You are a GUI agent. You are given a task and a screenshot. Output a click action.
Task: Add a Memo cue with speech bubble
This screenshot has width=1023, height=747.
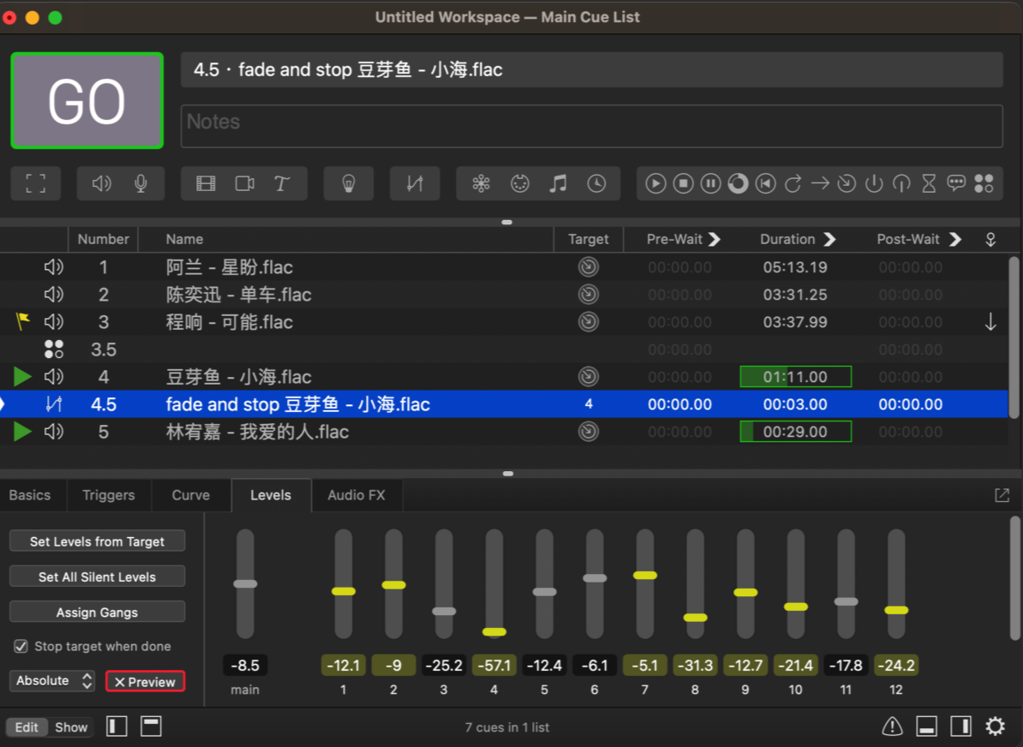(x=956, y=183)
